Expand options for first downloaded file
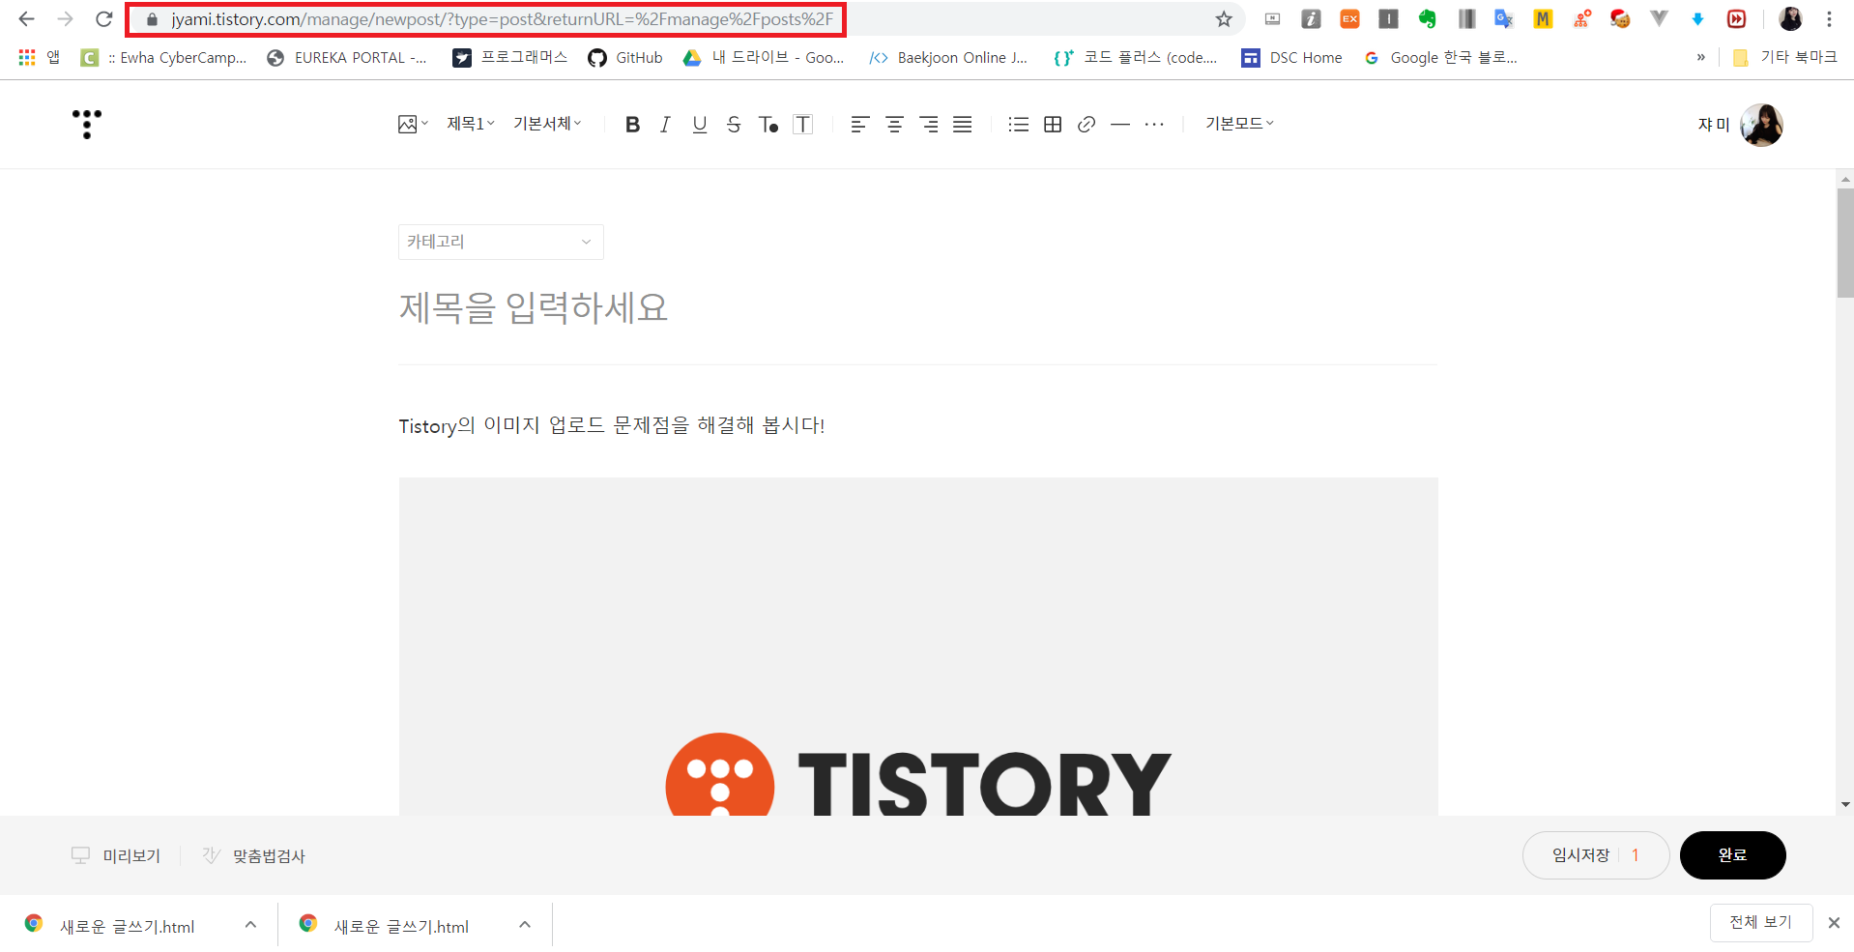The height and width of the screenshot is (952, 1854). 250,925
